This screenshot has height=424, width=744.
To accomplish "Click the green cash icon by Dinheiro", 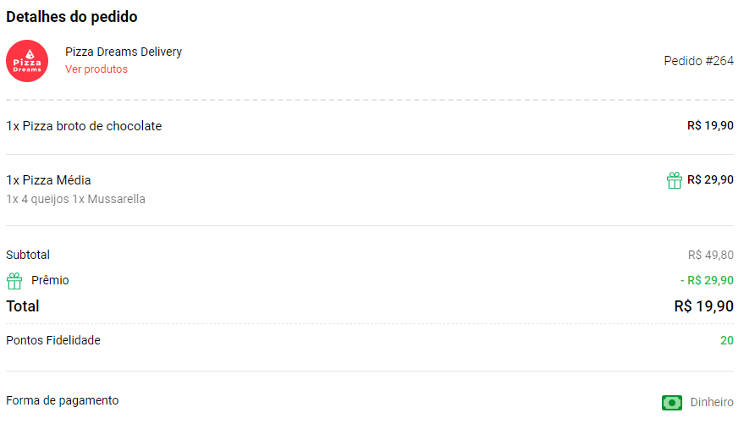I will [672, 403].
